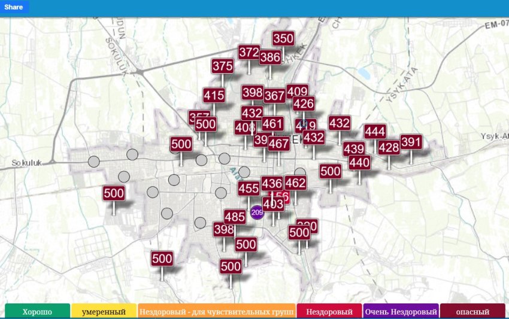Open the 444 station marker
This screenshot has height=319, width=509.
coord(375,132)
